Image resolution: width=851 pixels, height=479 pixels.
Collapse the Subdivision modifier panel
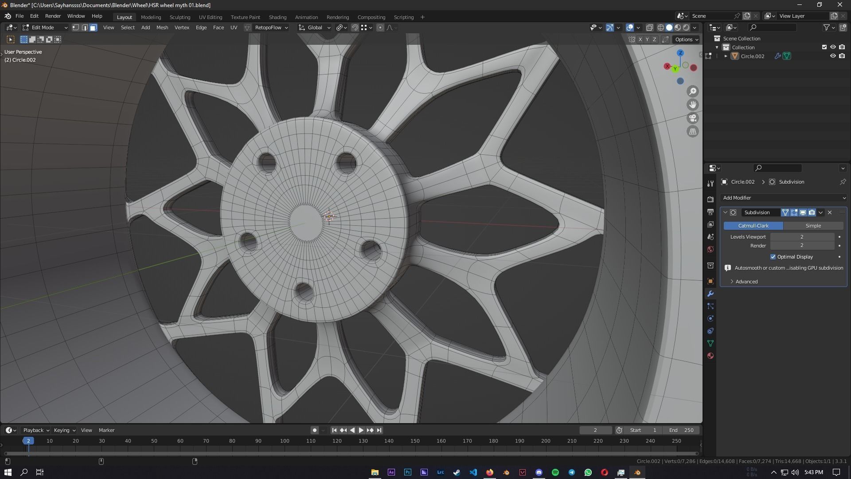[726, 212]
